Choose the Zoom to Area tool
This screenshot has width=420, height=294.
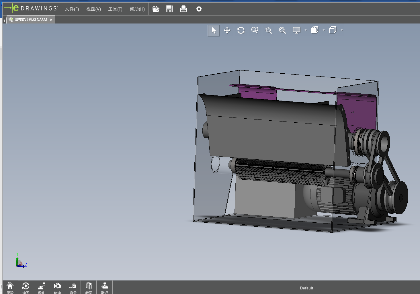pyautogui.click(x=268, y=30)
